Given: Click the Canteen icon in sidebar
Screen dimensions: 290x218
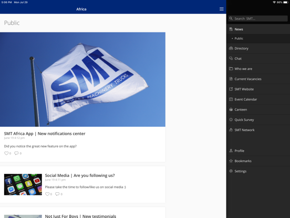Looking at the screenshot, I should tap(231, 110).
